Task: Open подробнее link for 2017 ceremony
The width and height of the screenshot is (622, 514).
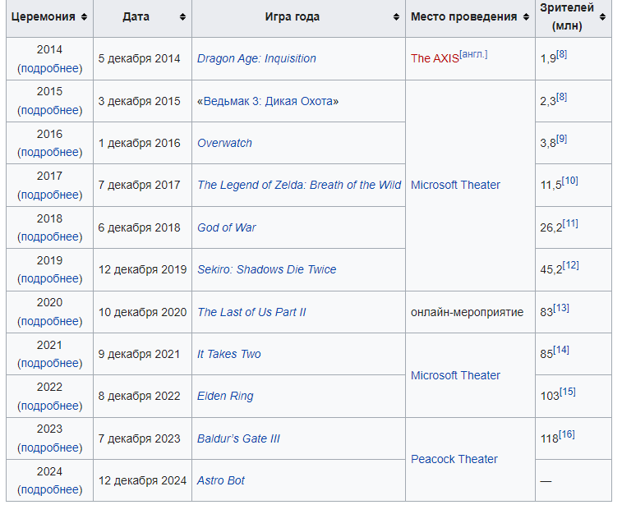Action: 49,195
